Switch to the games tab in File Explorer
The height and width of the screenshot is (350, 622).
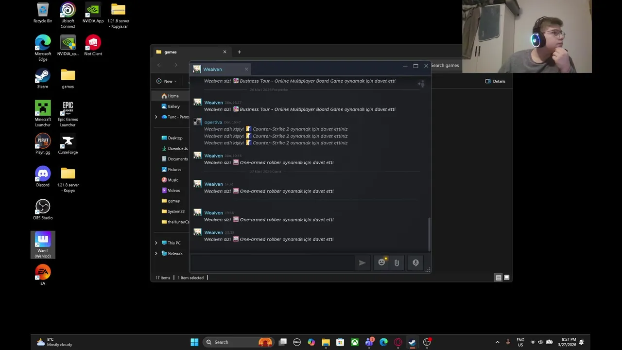pyautogui.click(x=190, y=52)
